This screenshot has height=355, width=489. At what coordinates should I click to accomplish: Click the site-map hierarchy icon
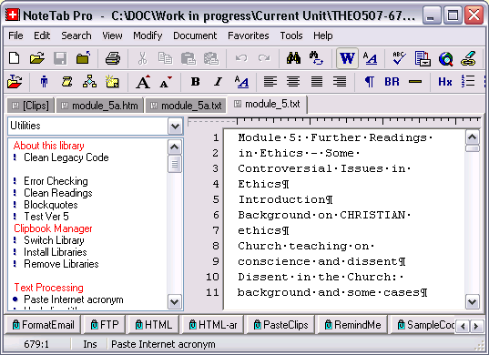89,81
